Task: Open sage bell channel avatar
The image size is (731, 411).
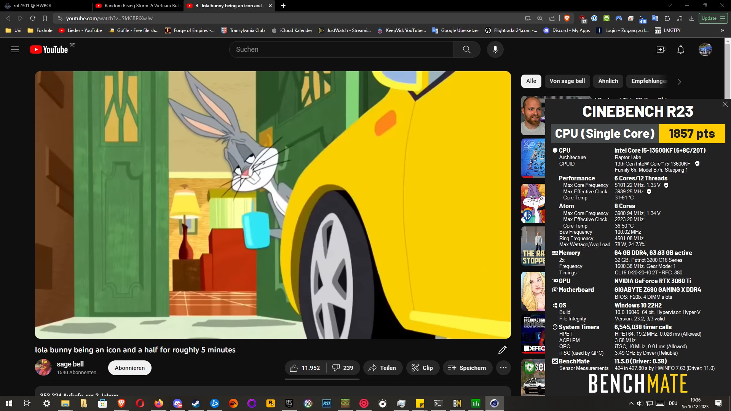Action: coord(43,368)
